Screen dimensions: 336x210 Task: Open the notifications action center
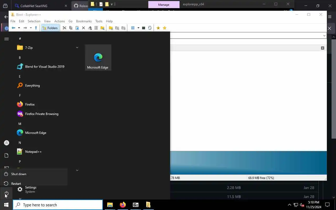point(327,205)
